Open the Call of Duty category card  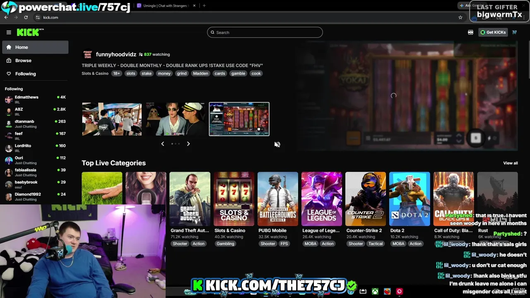pyautogui.click(x=454, y=199)
